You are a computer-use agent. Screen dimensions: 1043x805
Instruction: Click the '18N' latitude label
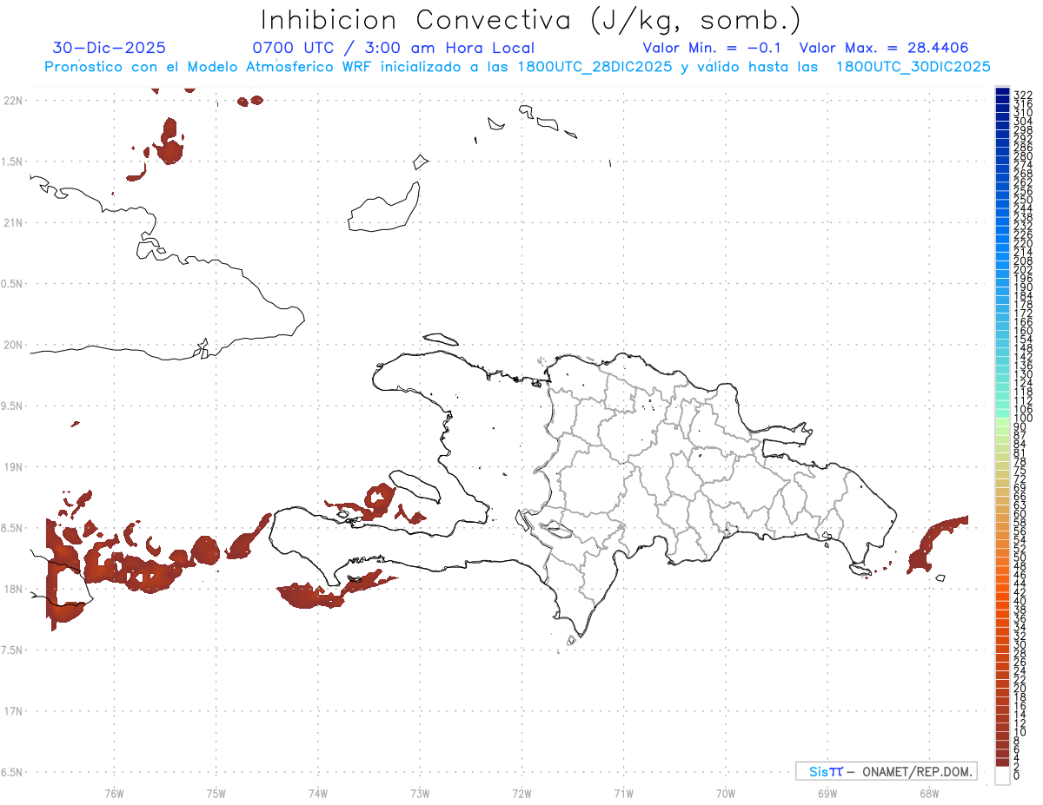[13, 589]
